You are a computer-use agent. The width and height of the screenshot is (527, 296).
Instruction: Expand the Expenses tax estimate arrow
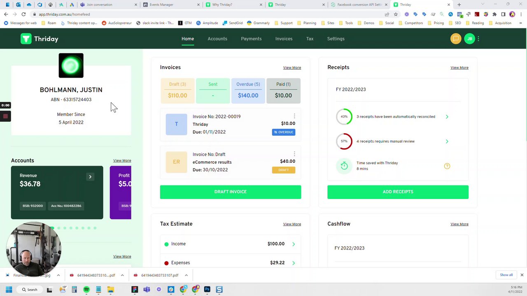coord(294,263)
